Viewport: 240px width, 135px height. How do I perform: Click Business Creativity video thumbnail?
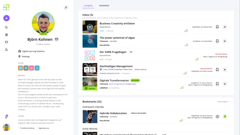(x=90, y=27)
